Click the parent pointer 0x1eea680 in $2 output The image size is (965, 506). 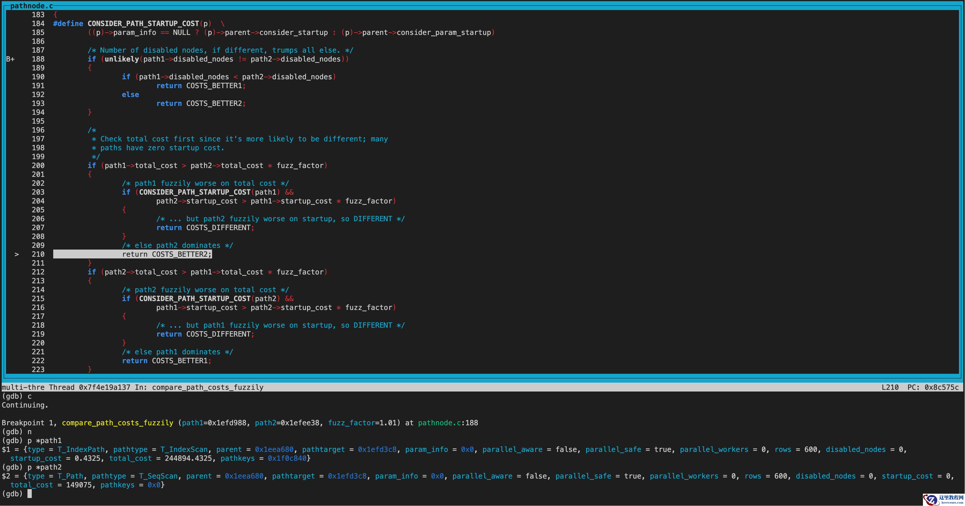coord(244,476)
